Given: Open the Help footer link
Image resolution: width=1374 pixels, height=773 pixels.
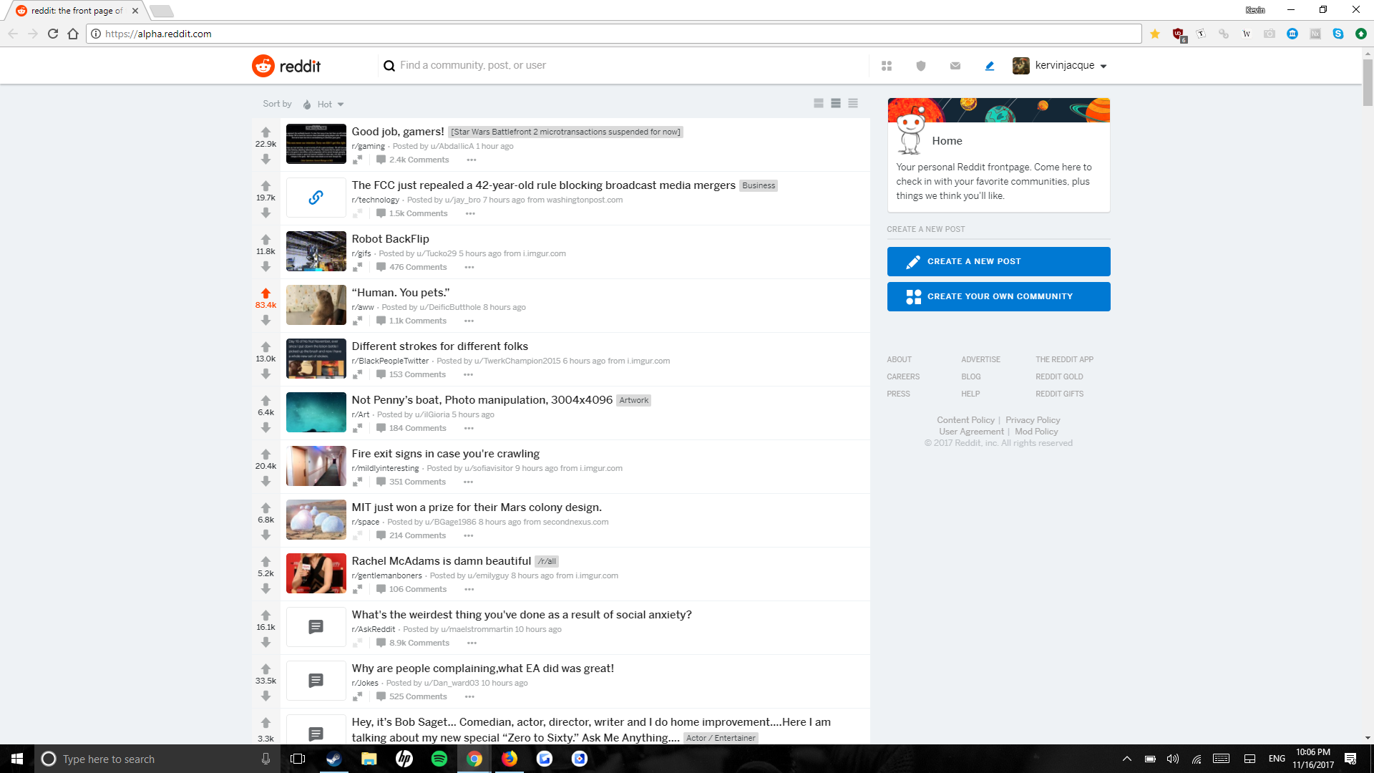Looking at the screenshot, I should click(970, 394).
